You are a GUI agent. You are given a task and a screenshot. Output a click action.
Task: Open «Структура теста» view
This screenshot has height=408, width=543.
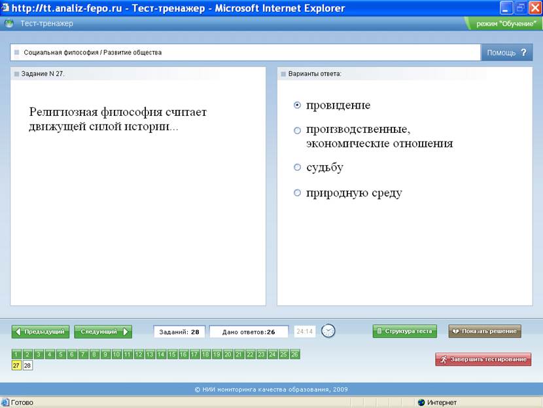[x=405, y=331]
